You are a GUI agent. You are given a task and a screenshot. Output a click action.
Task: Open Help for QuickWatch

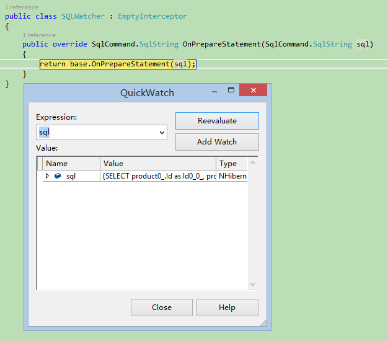(227, 308)
